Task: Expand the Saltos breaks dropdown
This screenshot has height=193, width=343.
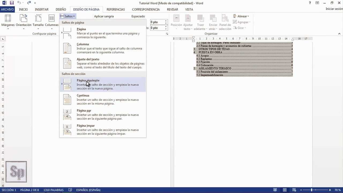Action: [x=68, y=16]
